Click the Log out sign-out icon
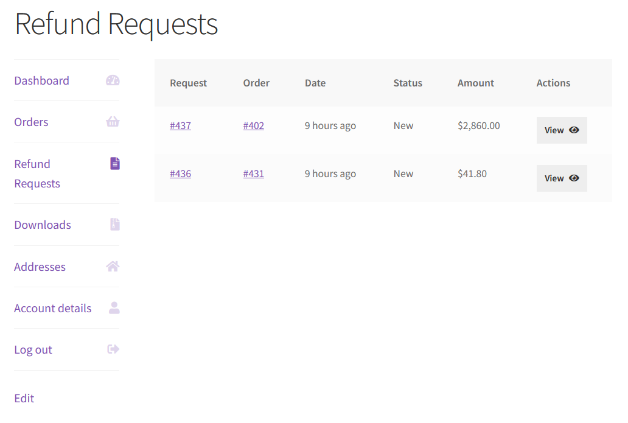Screen dimensions: 628x423 pos(113,349)
